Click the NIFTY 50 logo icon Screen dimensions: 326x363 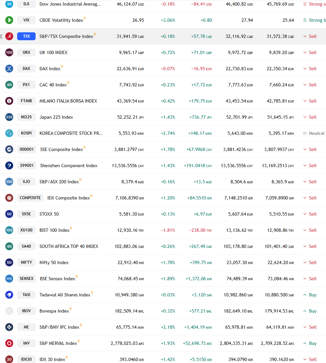[x=9, y=262]
